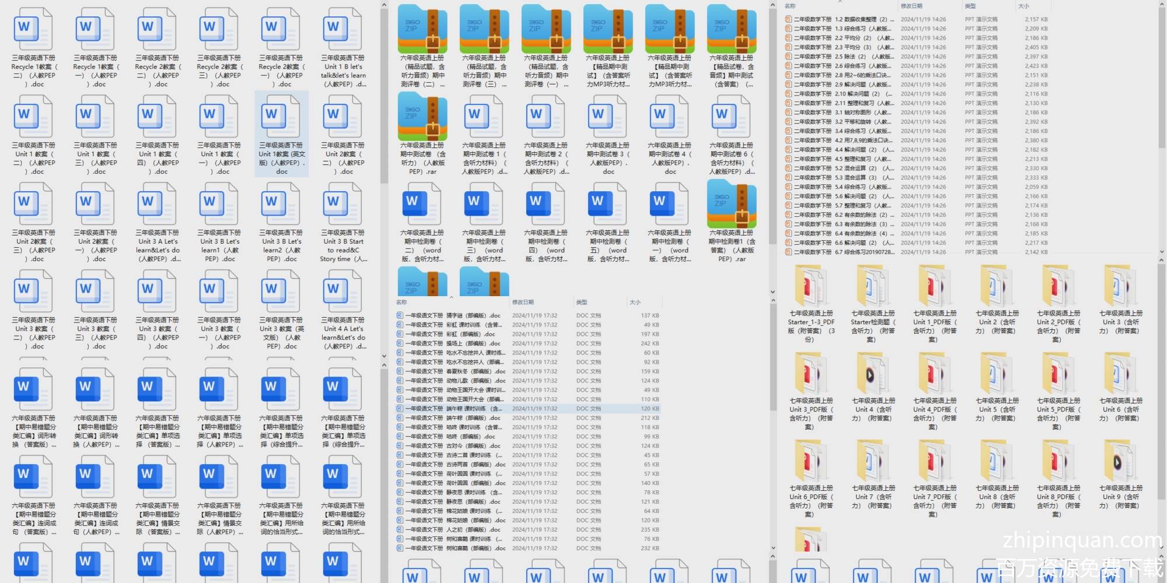Click the PPT list scrollbar down arrow
1167x583 pixels.
coord(1161,252)
